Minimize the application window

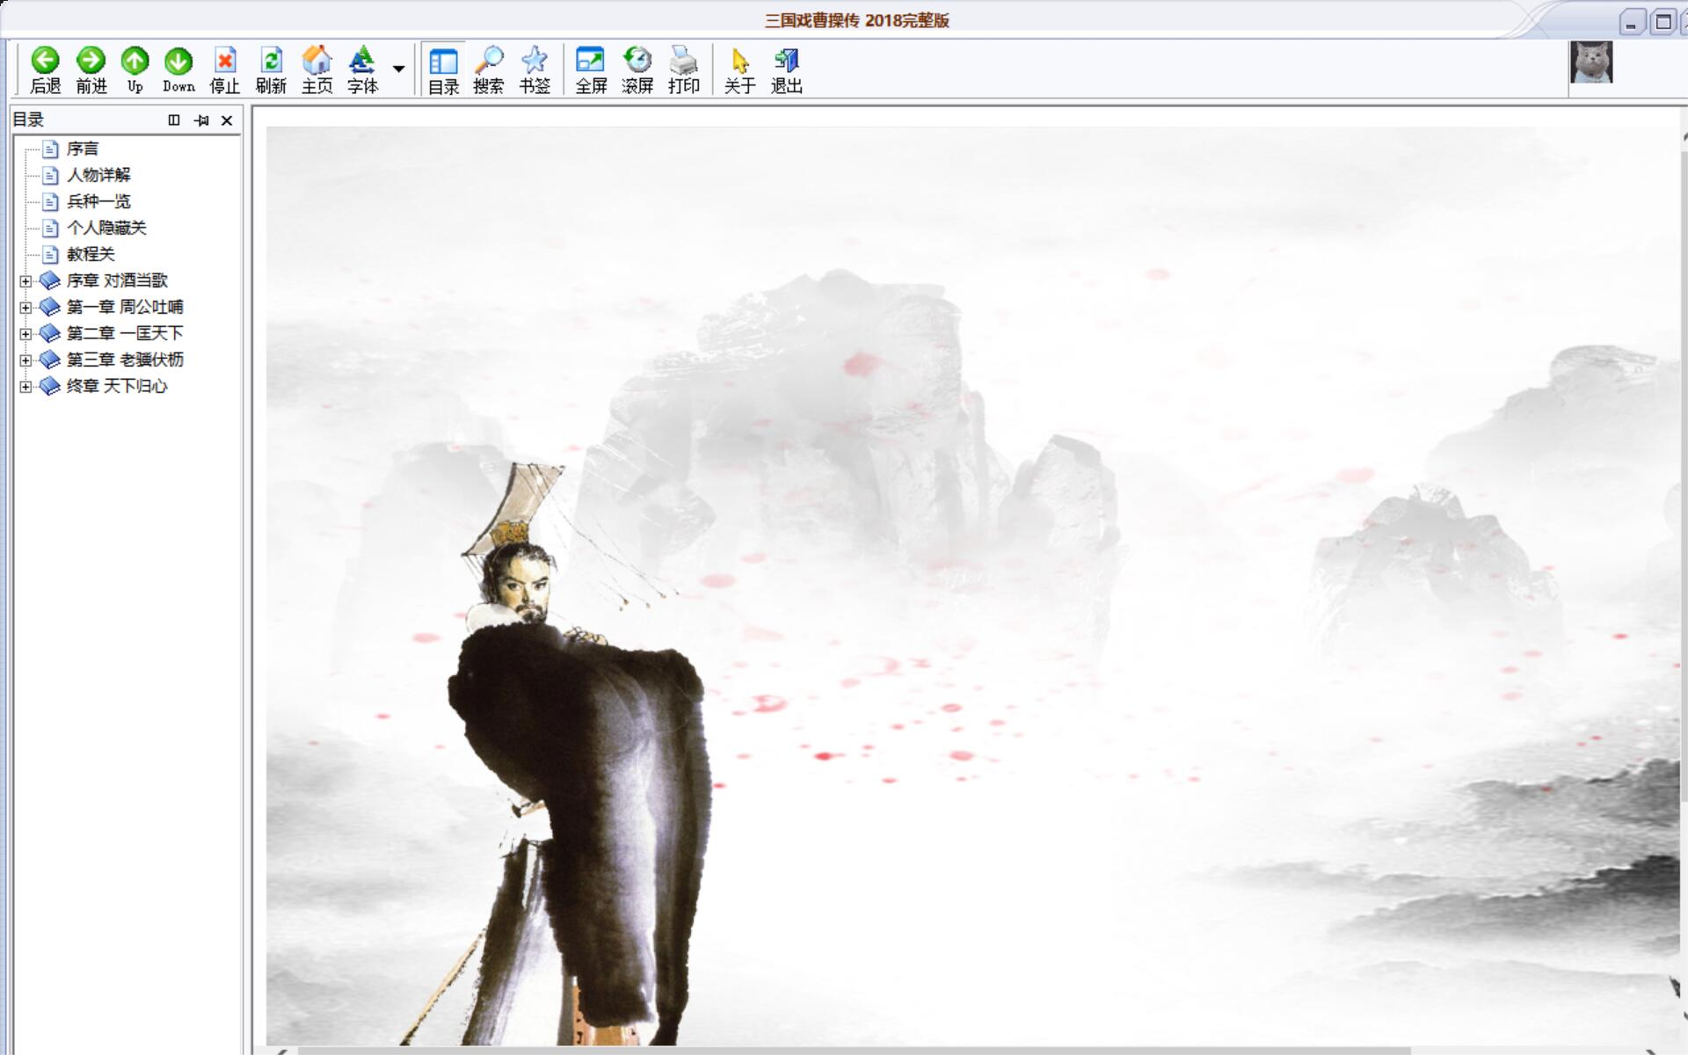[x=1632, y=22]
